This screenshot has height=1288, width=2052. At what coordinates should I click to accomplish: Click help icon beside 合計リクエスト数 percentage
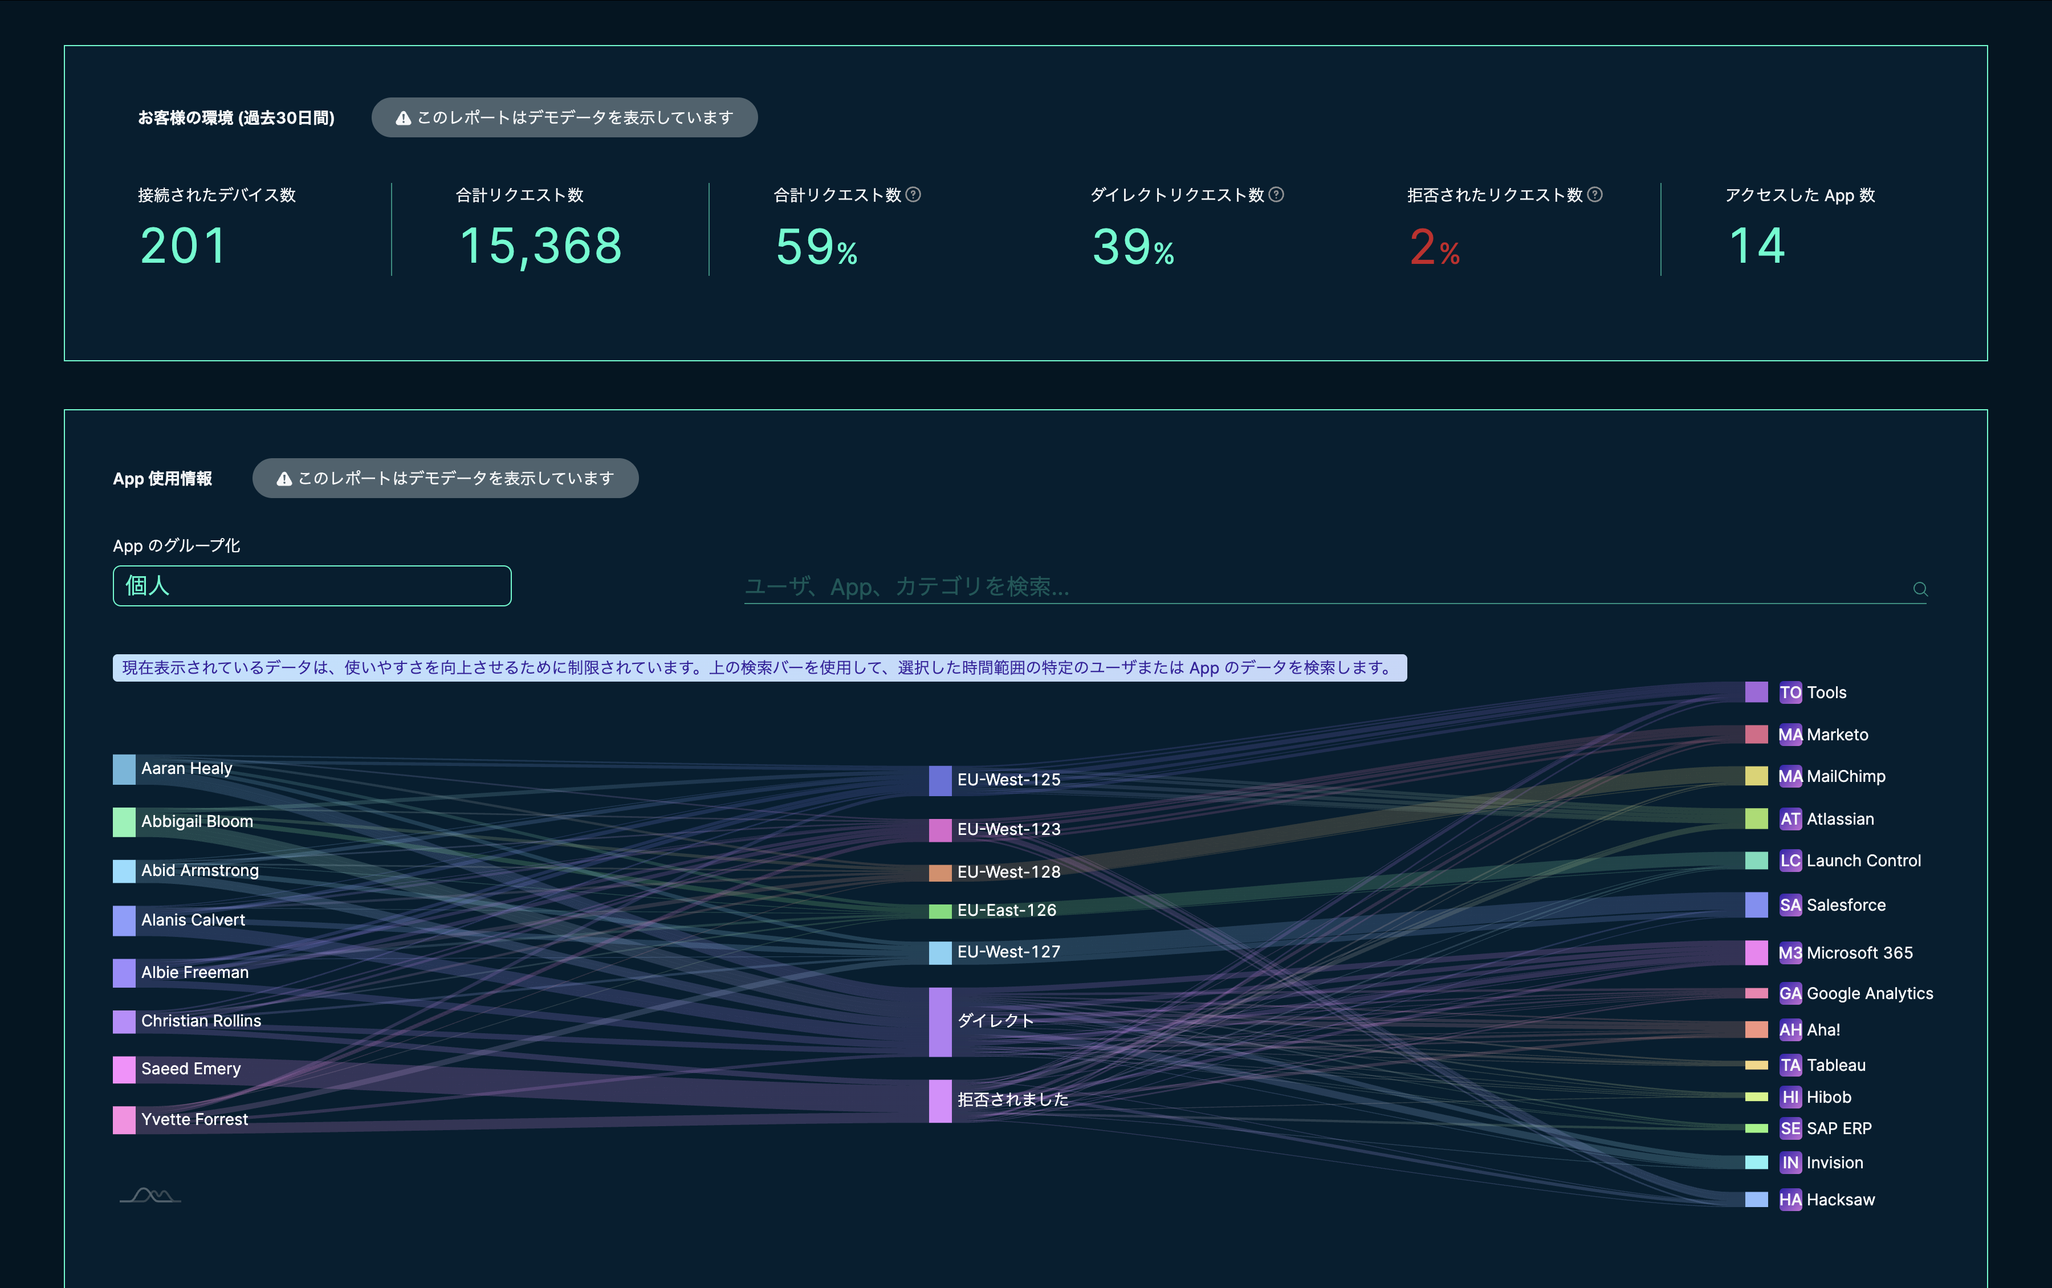coord(913,195)
